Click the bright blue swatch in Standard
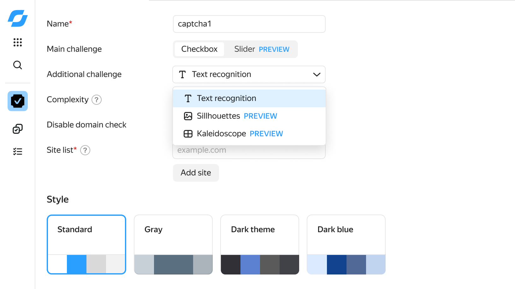515x289 pixels. click(x=77, y=264)
